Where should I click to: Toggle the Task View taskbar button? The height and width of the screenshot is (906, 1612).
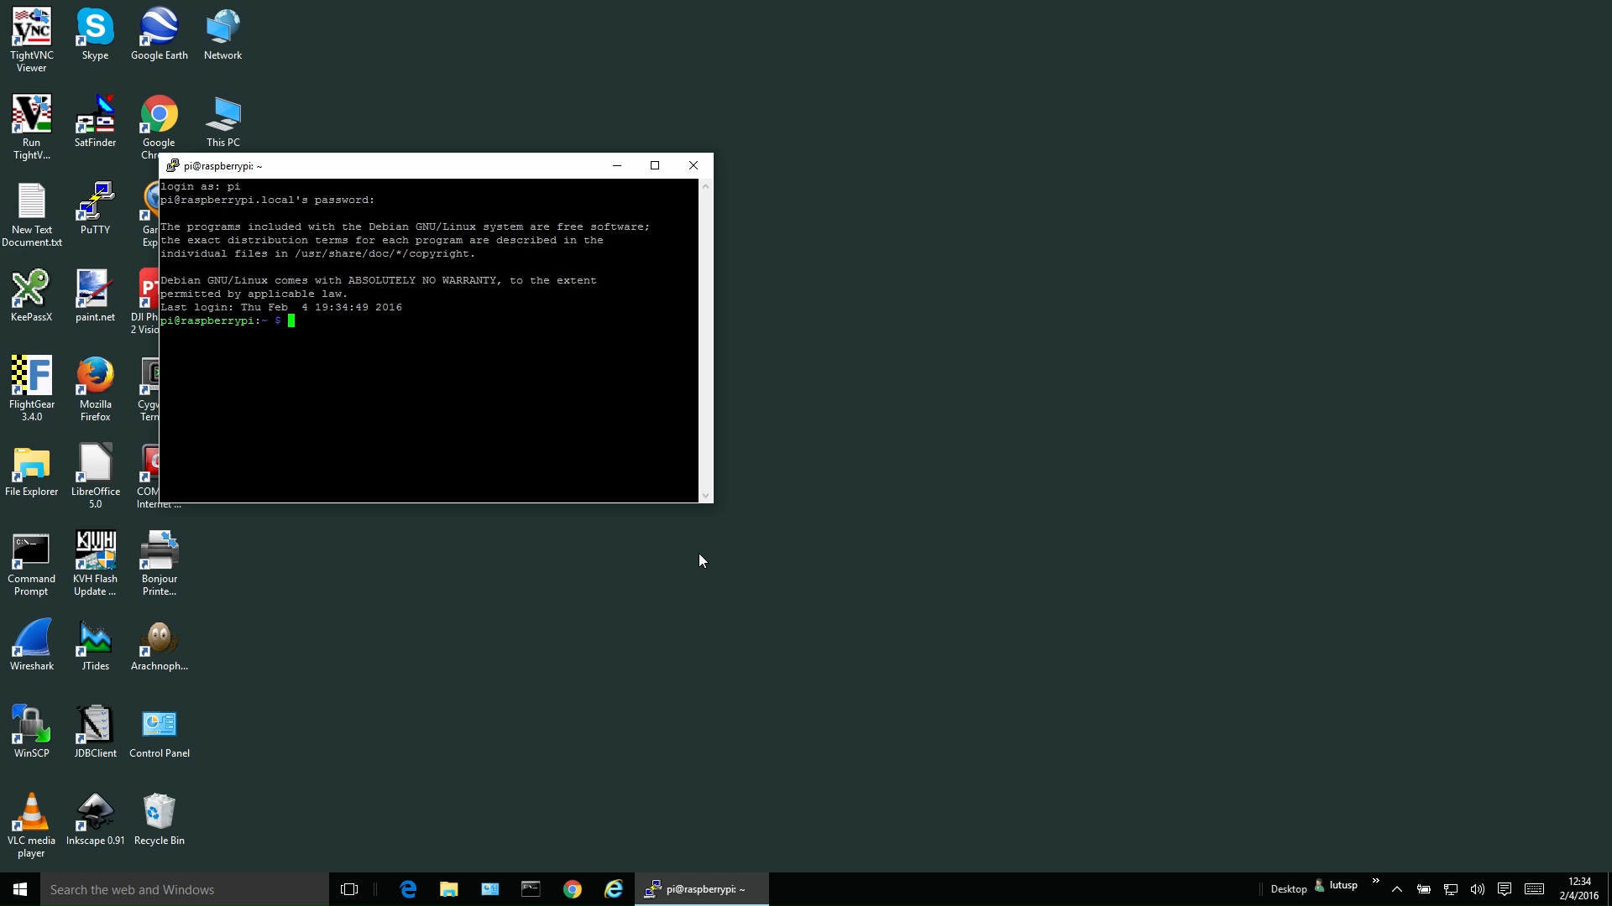349,889
